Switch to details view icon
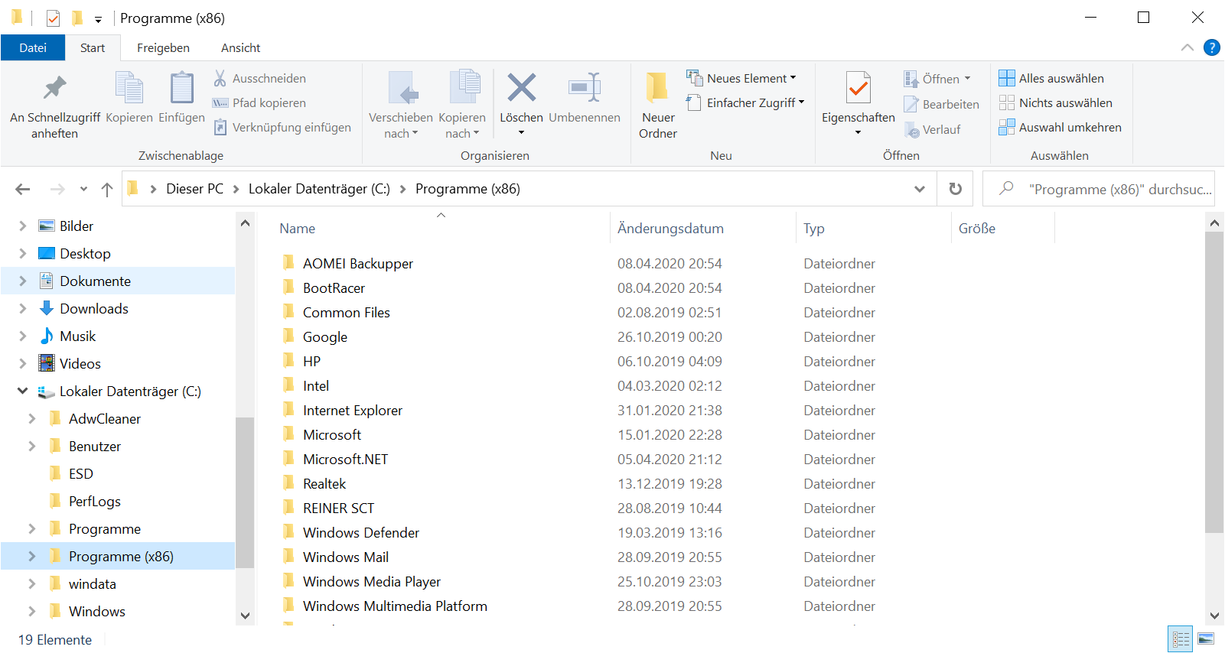This screenshot has height=653, width=1225. tap(1181, 639)
